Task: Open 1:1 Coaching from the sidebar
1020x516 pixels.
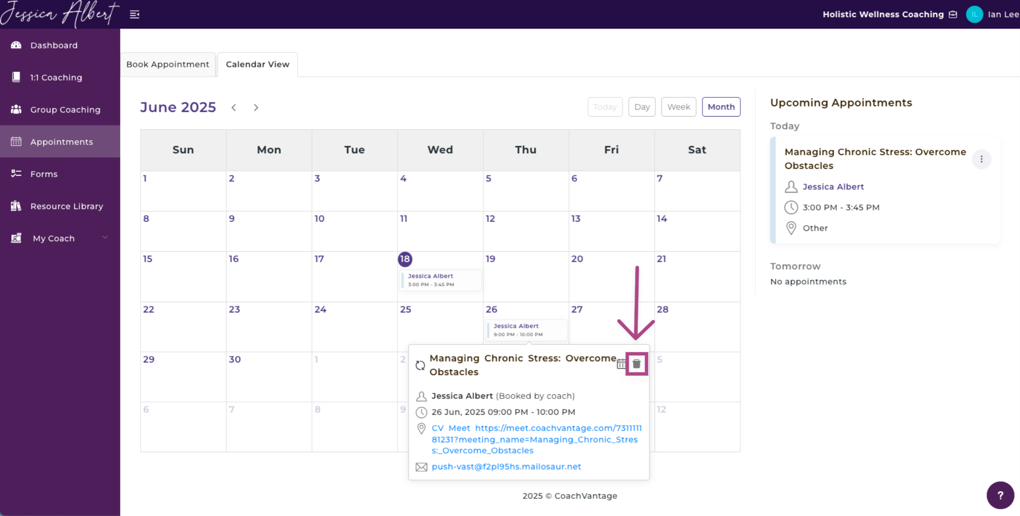Action: click(60, 77)
